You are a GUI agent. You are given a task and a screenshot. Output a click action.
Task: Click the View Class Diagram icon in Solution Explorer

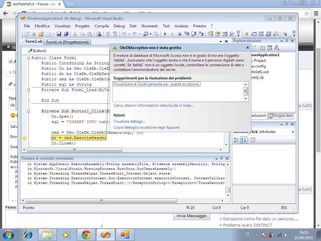[x=276, y=48]
